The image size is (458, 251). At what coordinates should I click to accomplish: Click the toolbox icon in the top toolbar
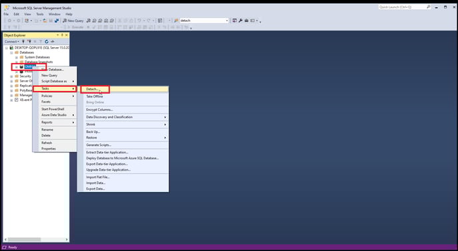click(x=246, y=21)
